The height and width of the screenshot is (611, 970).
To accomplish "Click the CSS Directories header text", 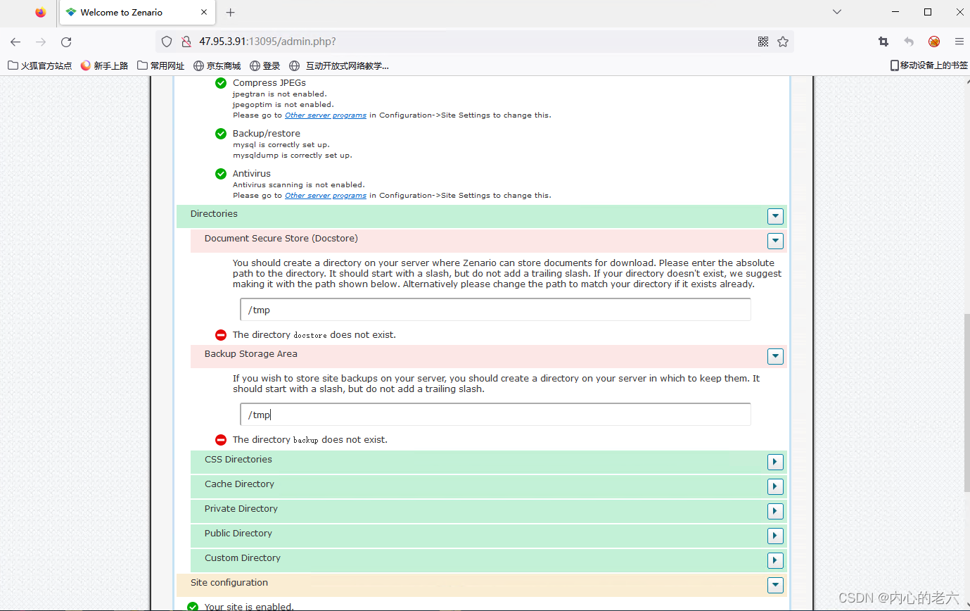I will click(x=238, y=460).
